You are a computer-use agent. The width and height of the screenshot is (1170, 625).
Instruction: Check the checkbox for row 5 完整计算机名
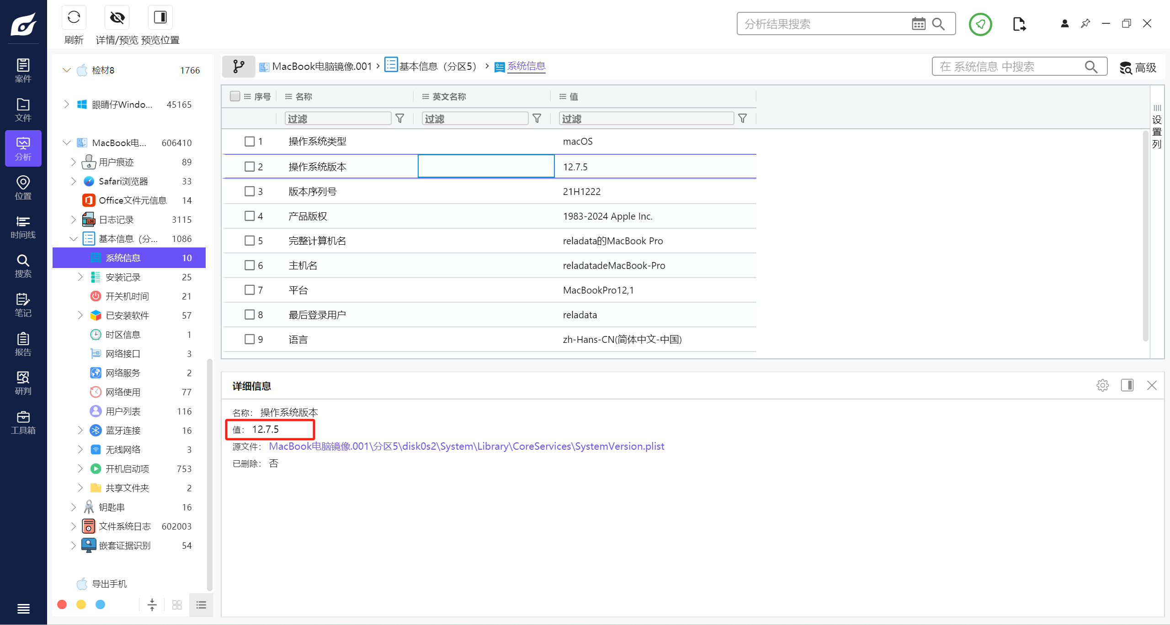tap(250, 241)
